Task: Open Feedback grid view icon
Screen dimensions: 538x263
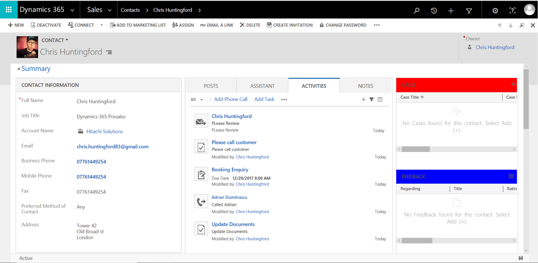Action: point(511,176)
